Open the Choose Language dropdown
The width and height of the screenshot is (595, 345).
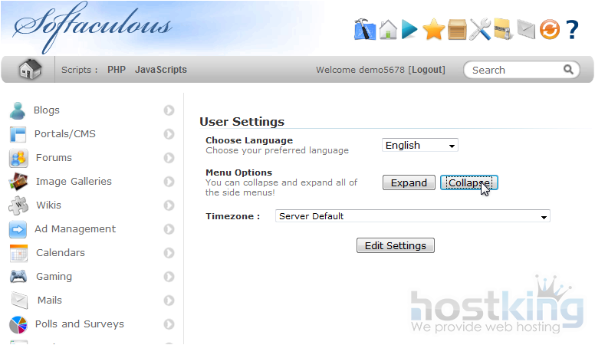coord(419,145)
